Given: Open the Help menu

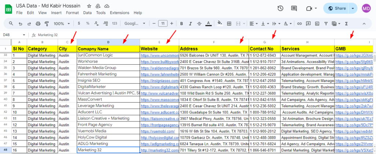Looking at the screenshot, I should [138, 13].
